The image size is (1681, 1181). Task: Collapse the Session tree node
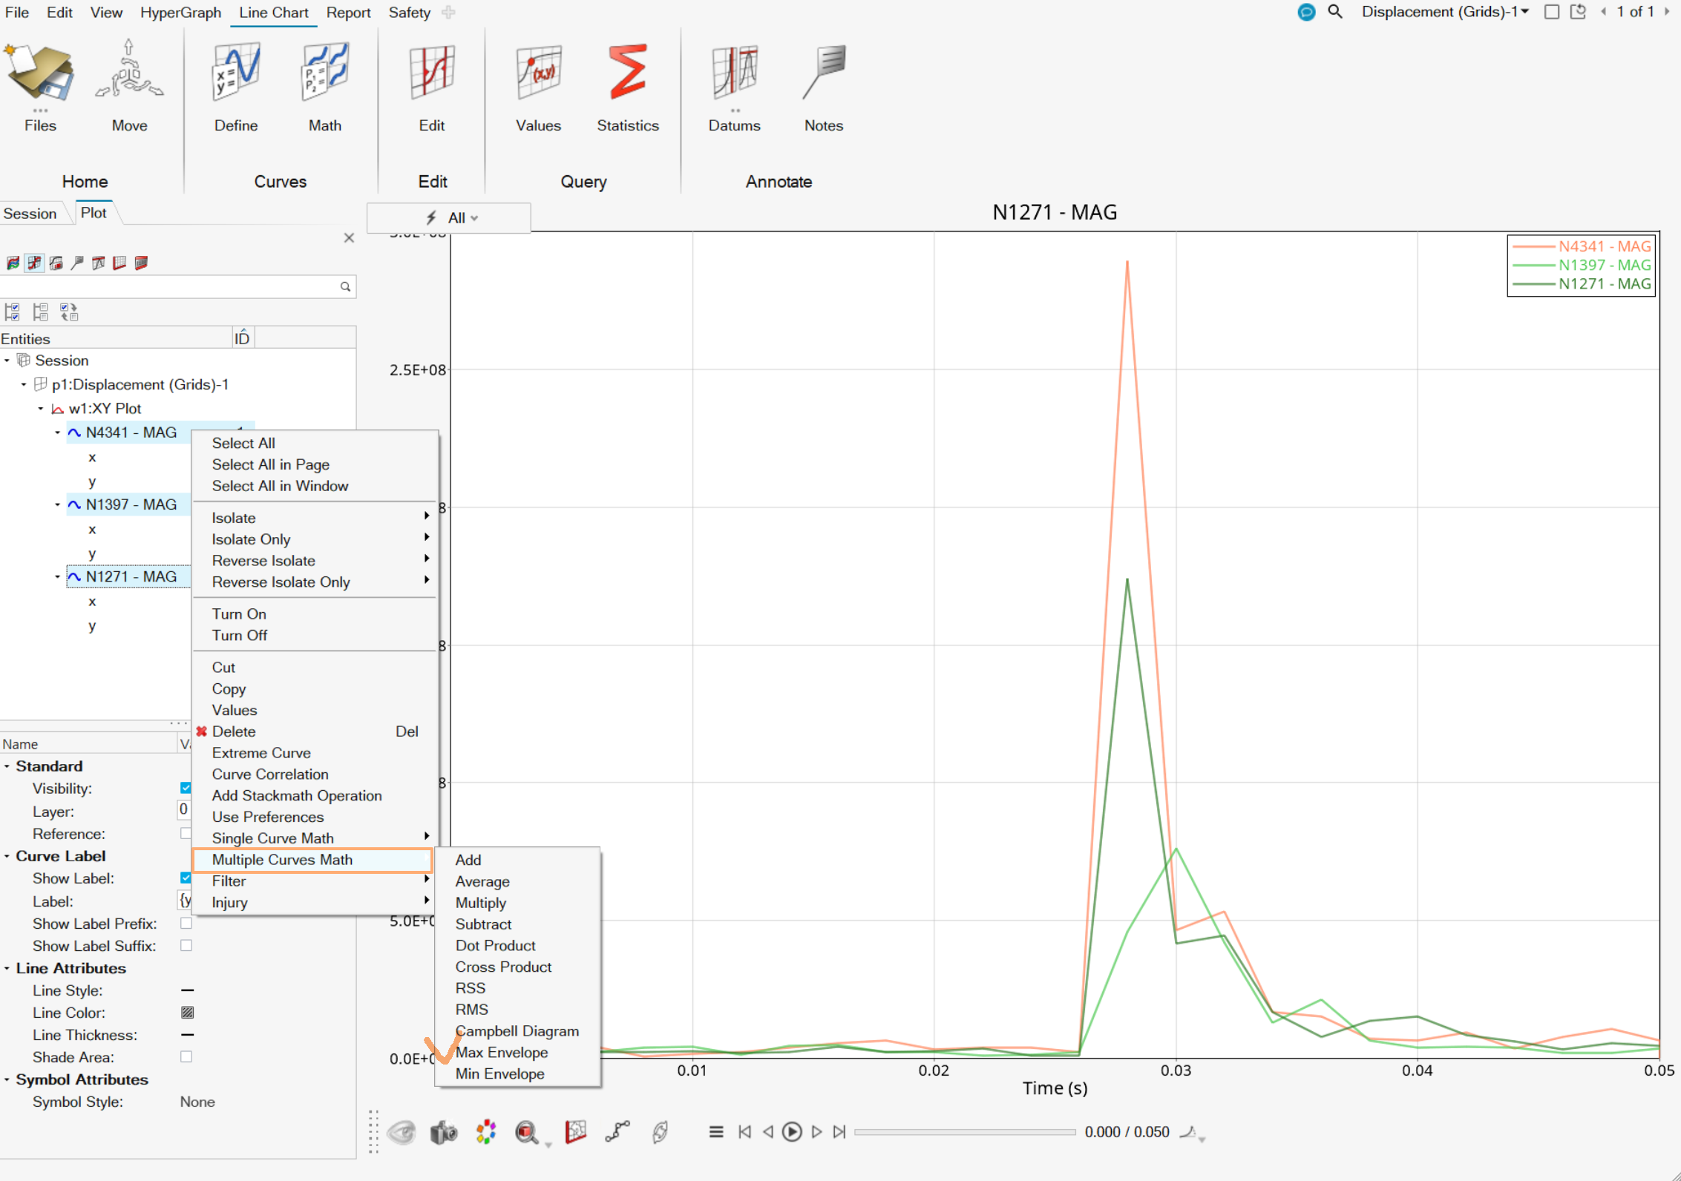click(7, 361)
